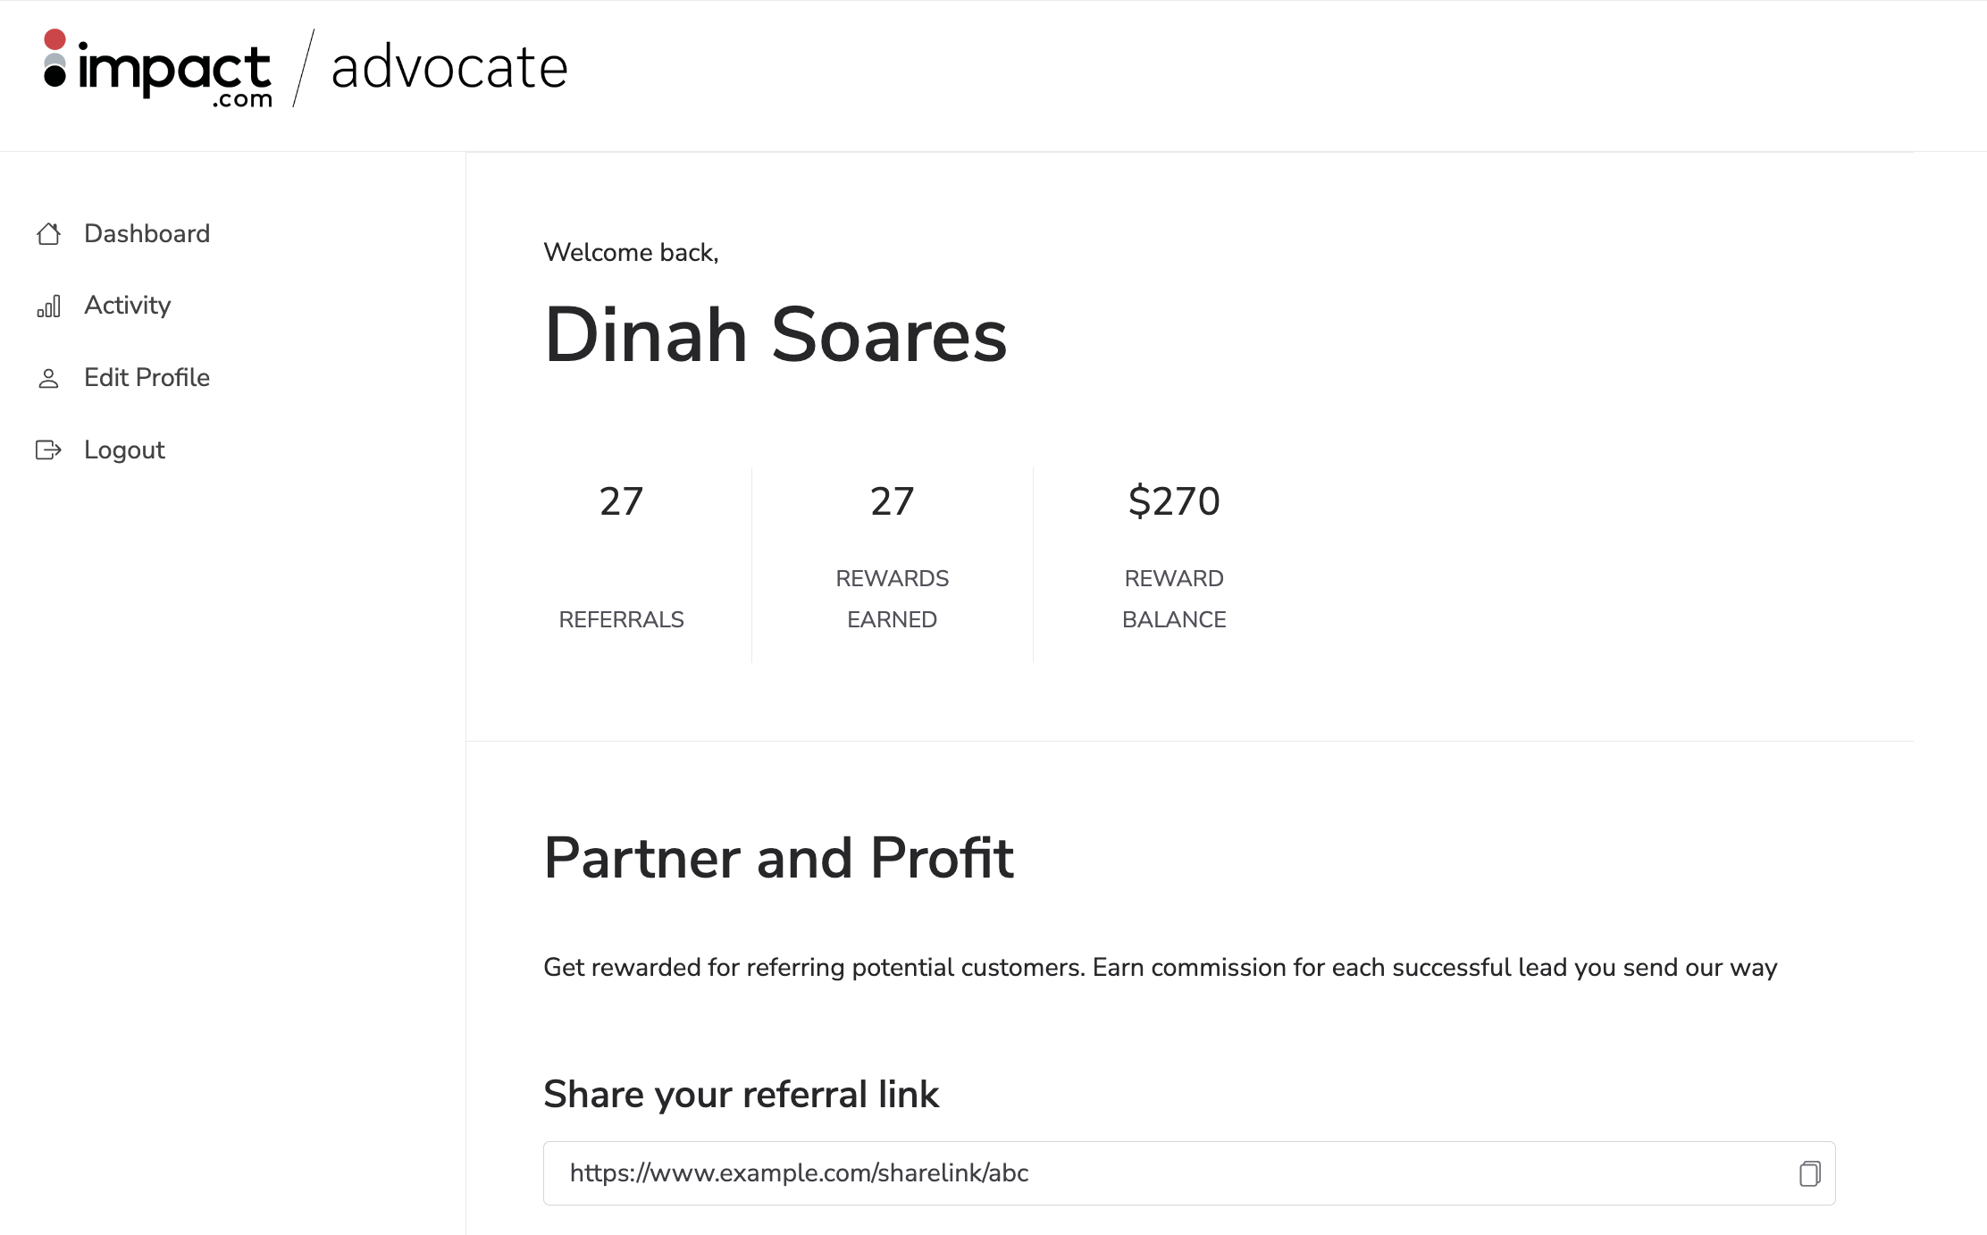This screenshot has width=1987, height=1235.
Task: Click the bar chart icon beside Activity
Action: (x=49, y=307)
